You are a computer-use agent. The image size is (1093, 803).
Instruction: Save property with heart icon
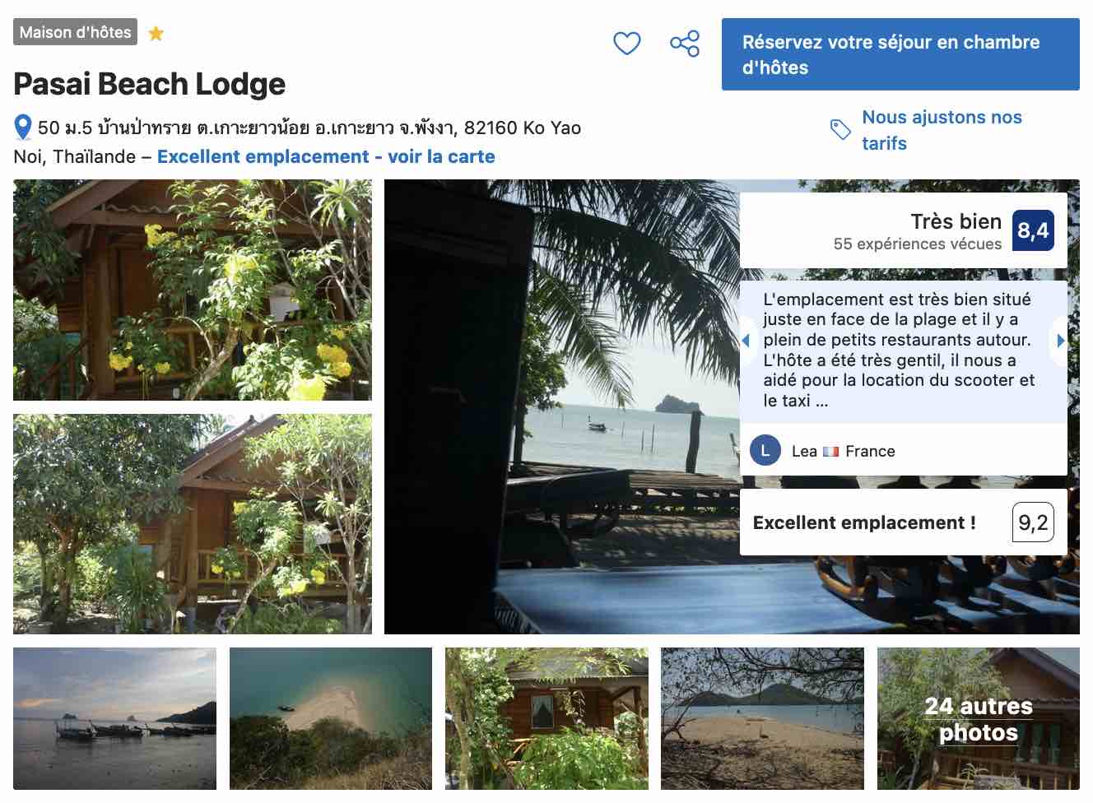626,43
